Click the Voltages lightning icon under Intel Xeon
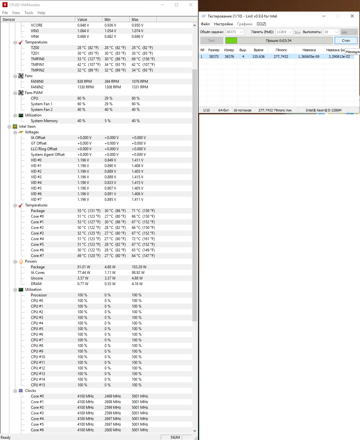Viewport: 360px width, 440px height. pos(21,132)
